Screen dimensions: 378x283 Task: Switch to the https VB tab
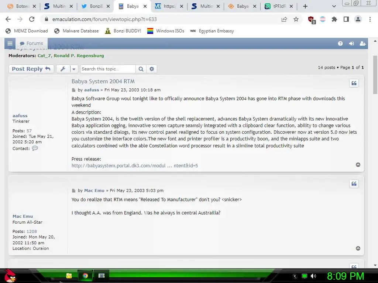(x=169, y=6)
